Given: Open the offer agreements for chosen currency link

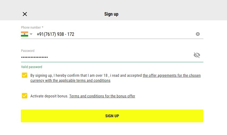Looking at the screenshot, I should click(x=172, y=75).
